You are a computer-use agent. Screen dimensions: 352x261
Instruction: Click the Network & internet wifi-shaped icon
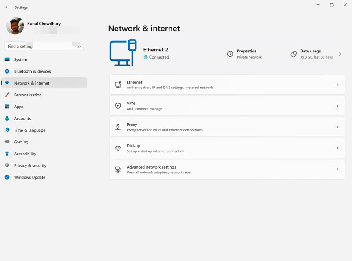[x=7, y=83]
